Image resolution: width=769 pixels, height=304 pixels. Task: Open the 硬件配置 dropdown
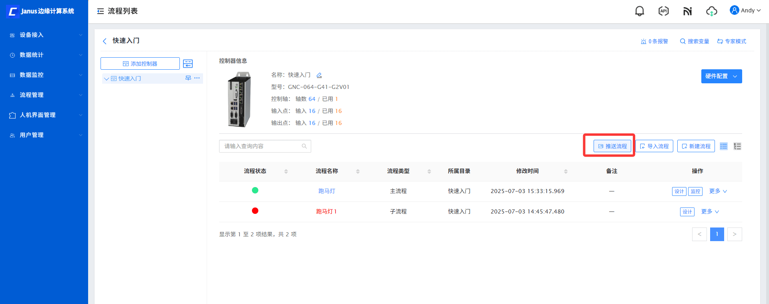(x=721, y=76)
